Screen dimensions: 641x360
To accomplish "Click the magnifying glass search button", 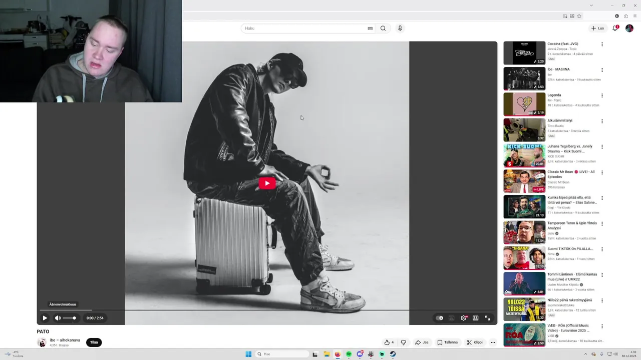I will coord(383,28).
